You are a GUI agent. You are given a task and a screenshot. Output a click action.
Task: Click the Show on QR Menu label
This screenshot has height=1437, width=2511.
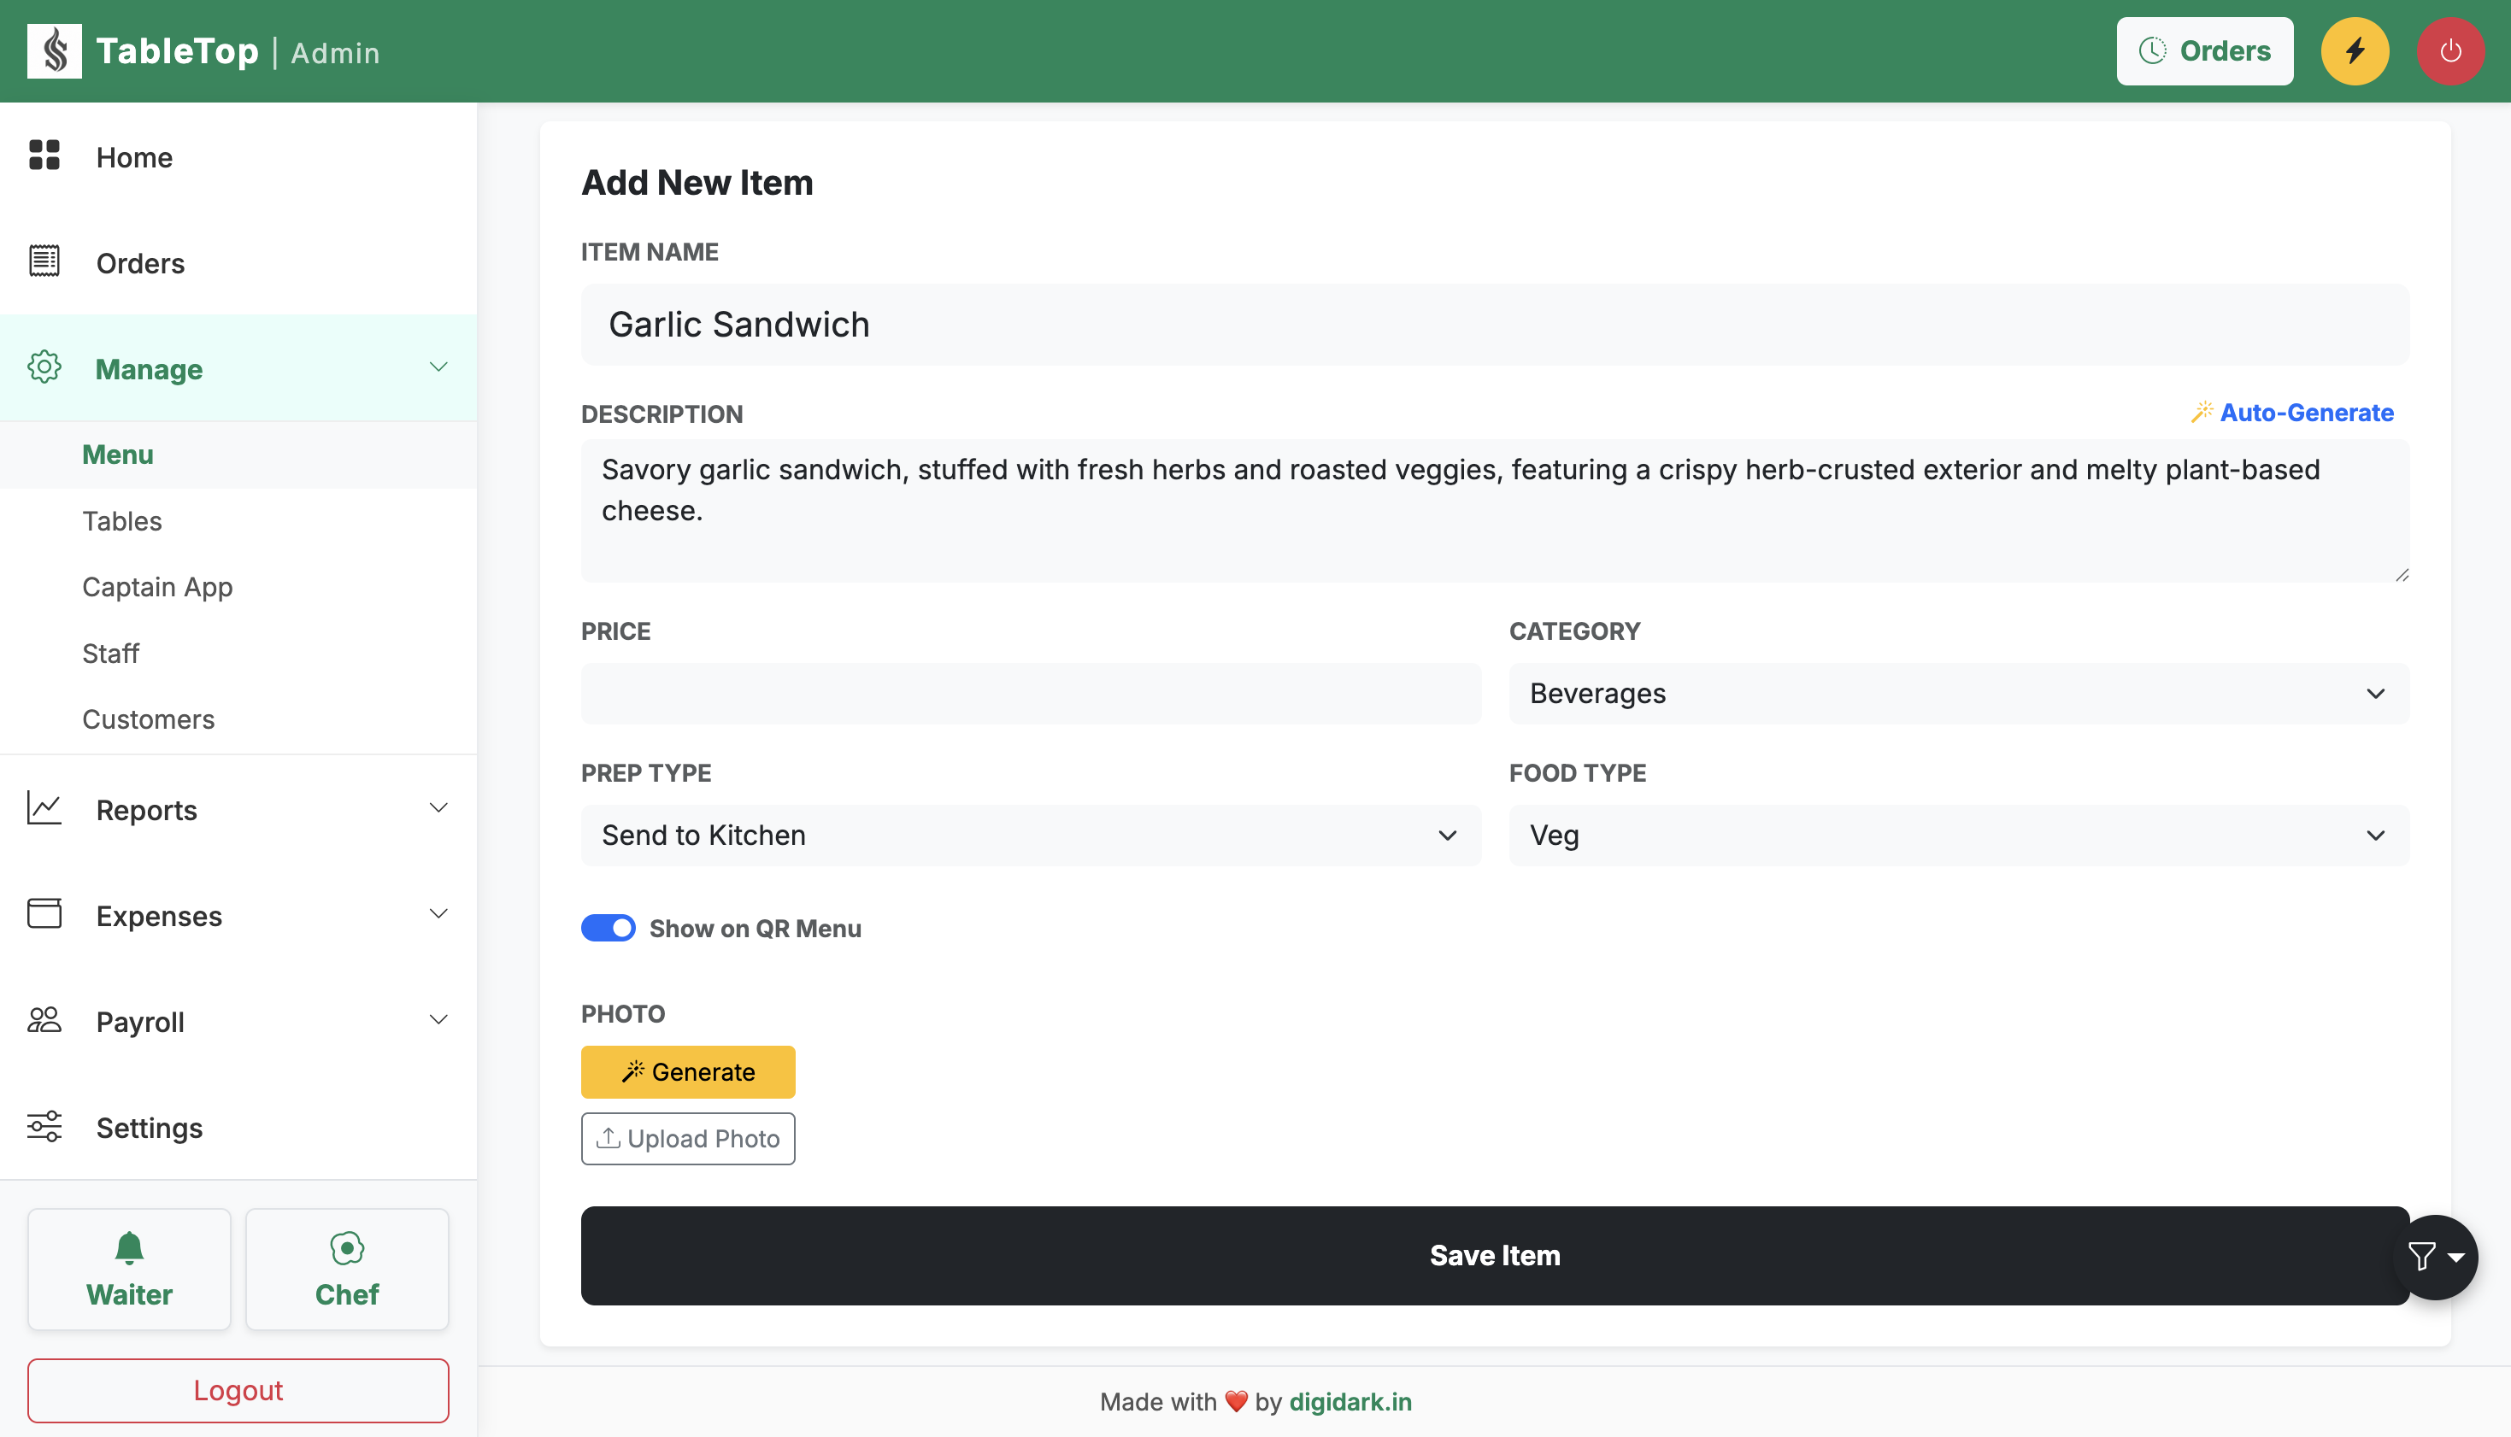(x=755, y=929)
